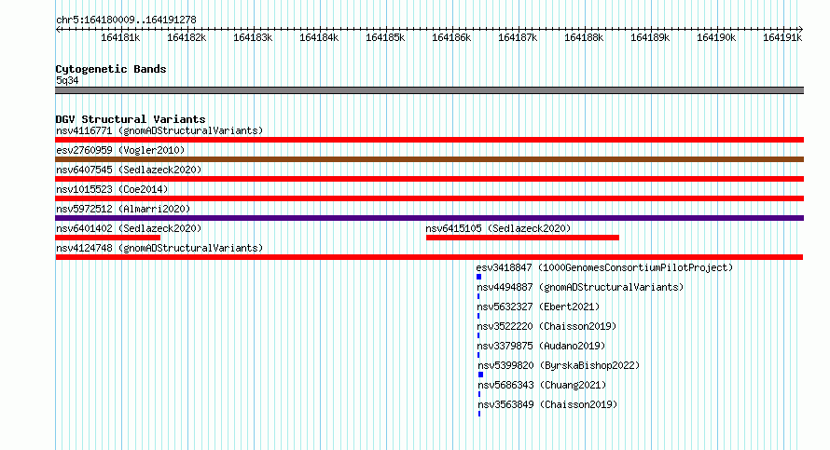This screenshot has width=830, height=450.
Task: Select the red bar under nsv1015523
Action: pos(429,198)
